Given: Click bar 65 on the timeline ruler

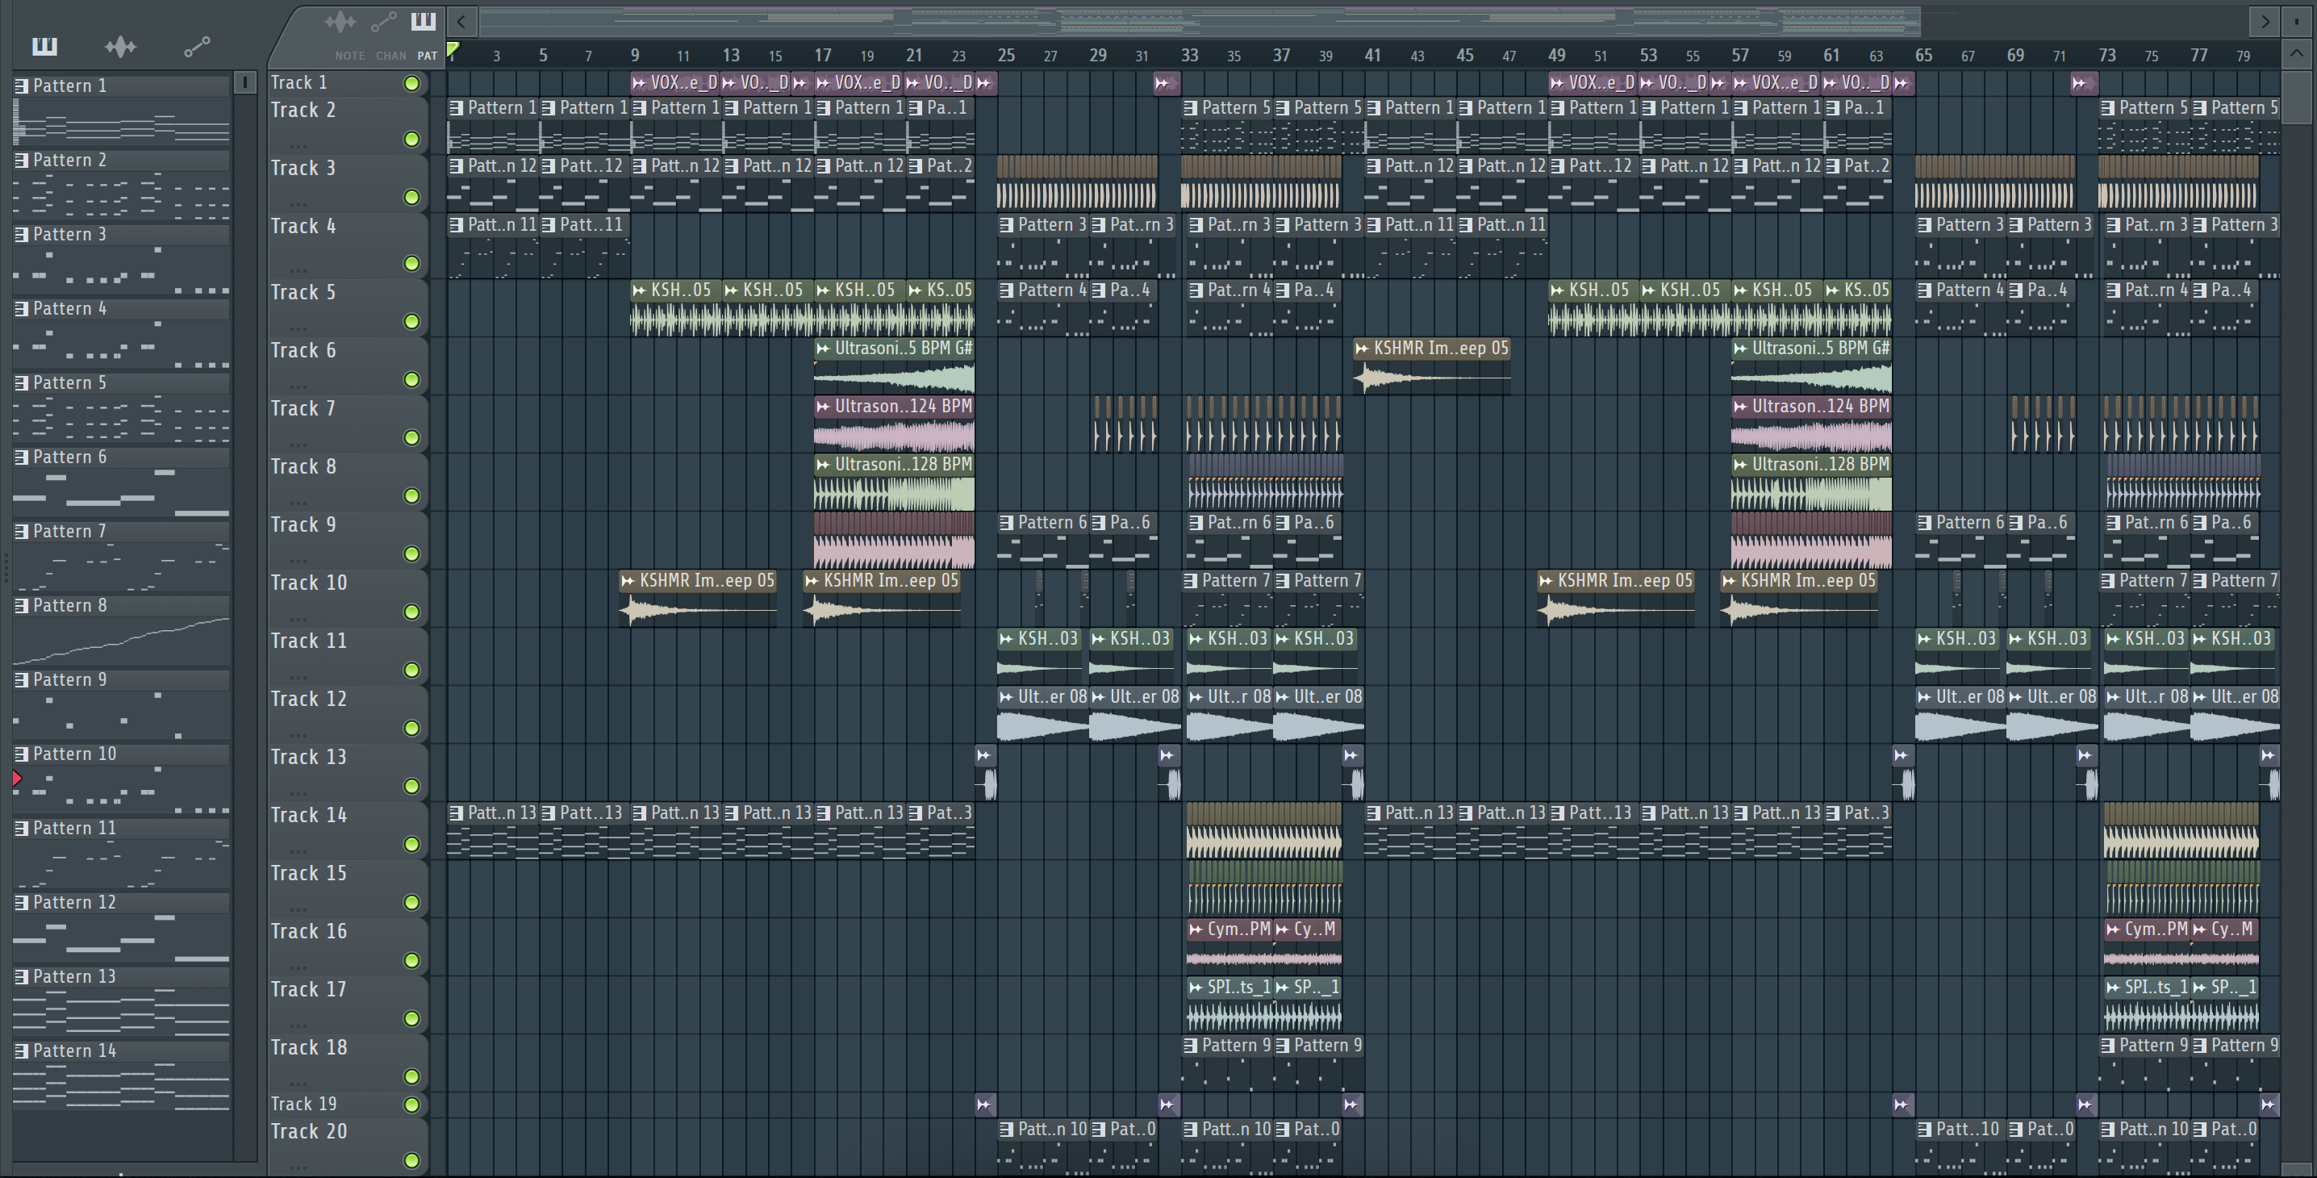Looking at the screenshot, I should point(1923,55).
